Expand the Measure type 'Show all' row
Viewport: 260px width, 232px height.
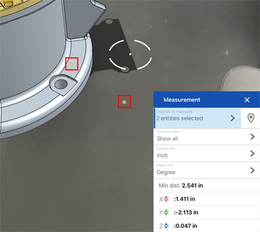tap(207, 137)
